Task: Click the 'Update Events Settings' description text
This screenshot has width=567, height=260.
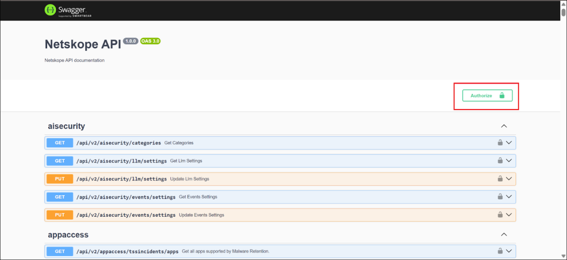Action: click(202, 215)
